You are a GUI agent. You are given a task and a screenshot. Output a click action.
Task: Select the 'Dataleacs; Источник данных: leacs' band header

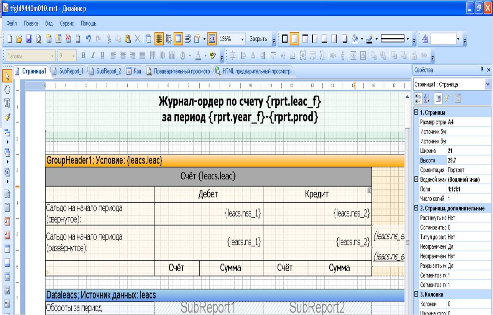(x=225, y=295)
